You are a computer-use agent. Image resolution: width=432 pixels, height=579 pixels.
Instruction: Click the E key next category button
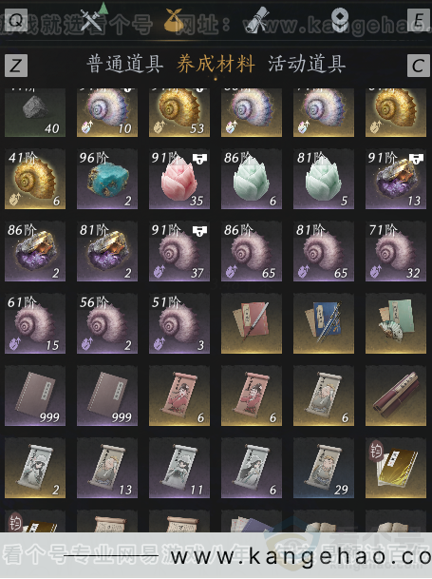pos(419,20)
